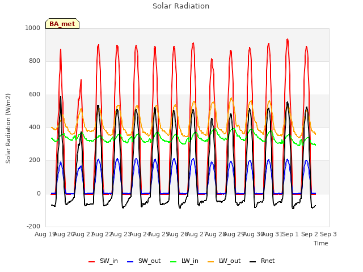Screen dimensions: 363x272
Task: Click the orange LW_out legend swatch
Action: (211, 262)
